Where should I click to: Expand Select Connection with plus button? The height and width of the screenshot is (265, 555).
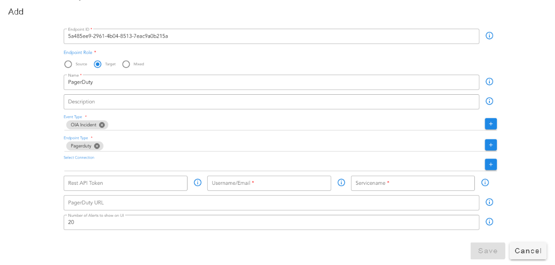click(490, 165)
